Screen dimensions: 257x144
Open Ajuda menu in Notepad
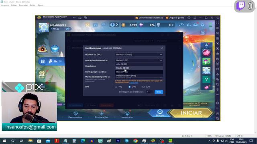pos(41,5)
